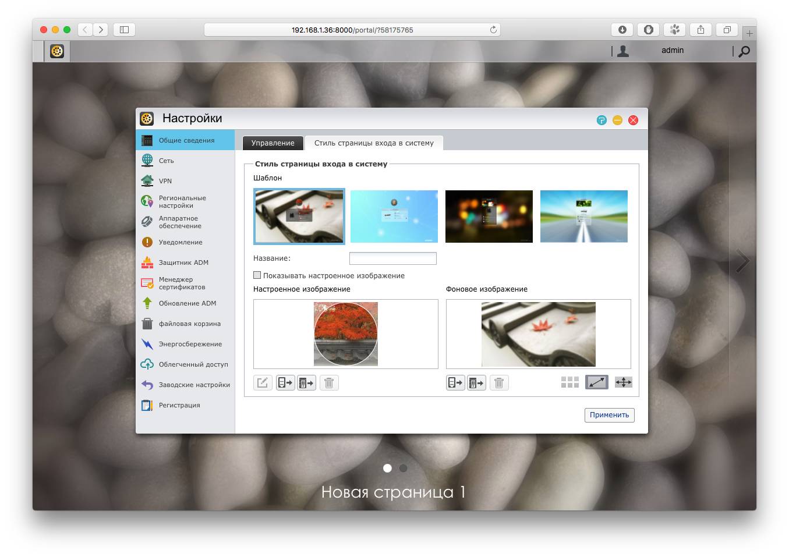Image resolution: width=789 pixels, height=557 pixels.
Task: Click Safari forward navigation button
Action: click(101, 30)
